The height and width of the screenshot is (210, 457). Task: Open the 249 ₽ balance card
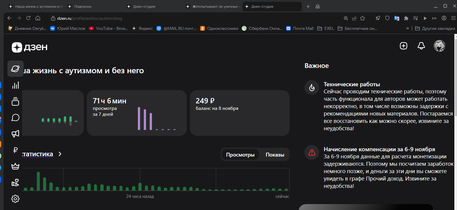coord(240,113)
